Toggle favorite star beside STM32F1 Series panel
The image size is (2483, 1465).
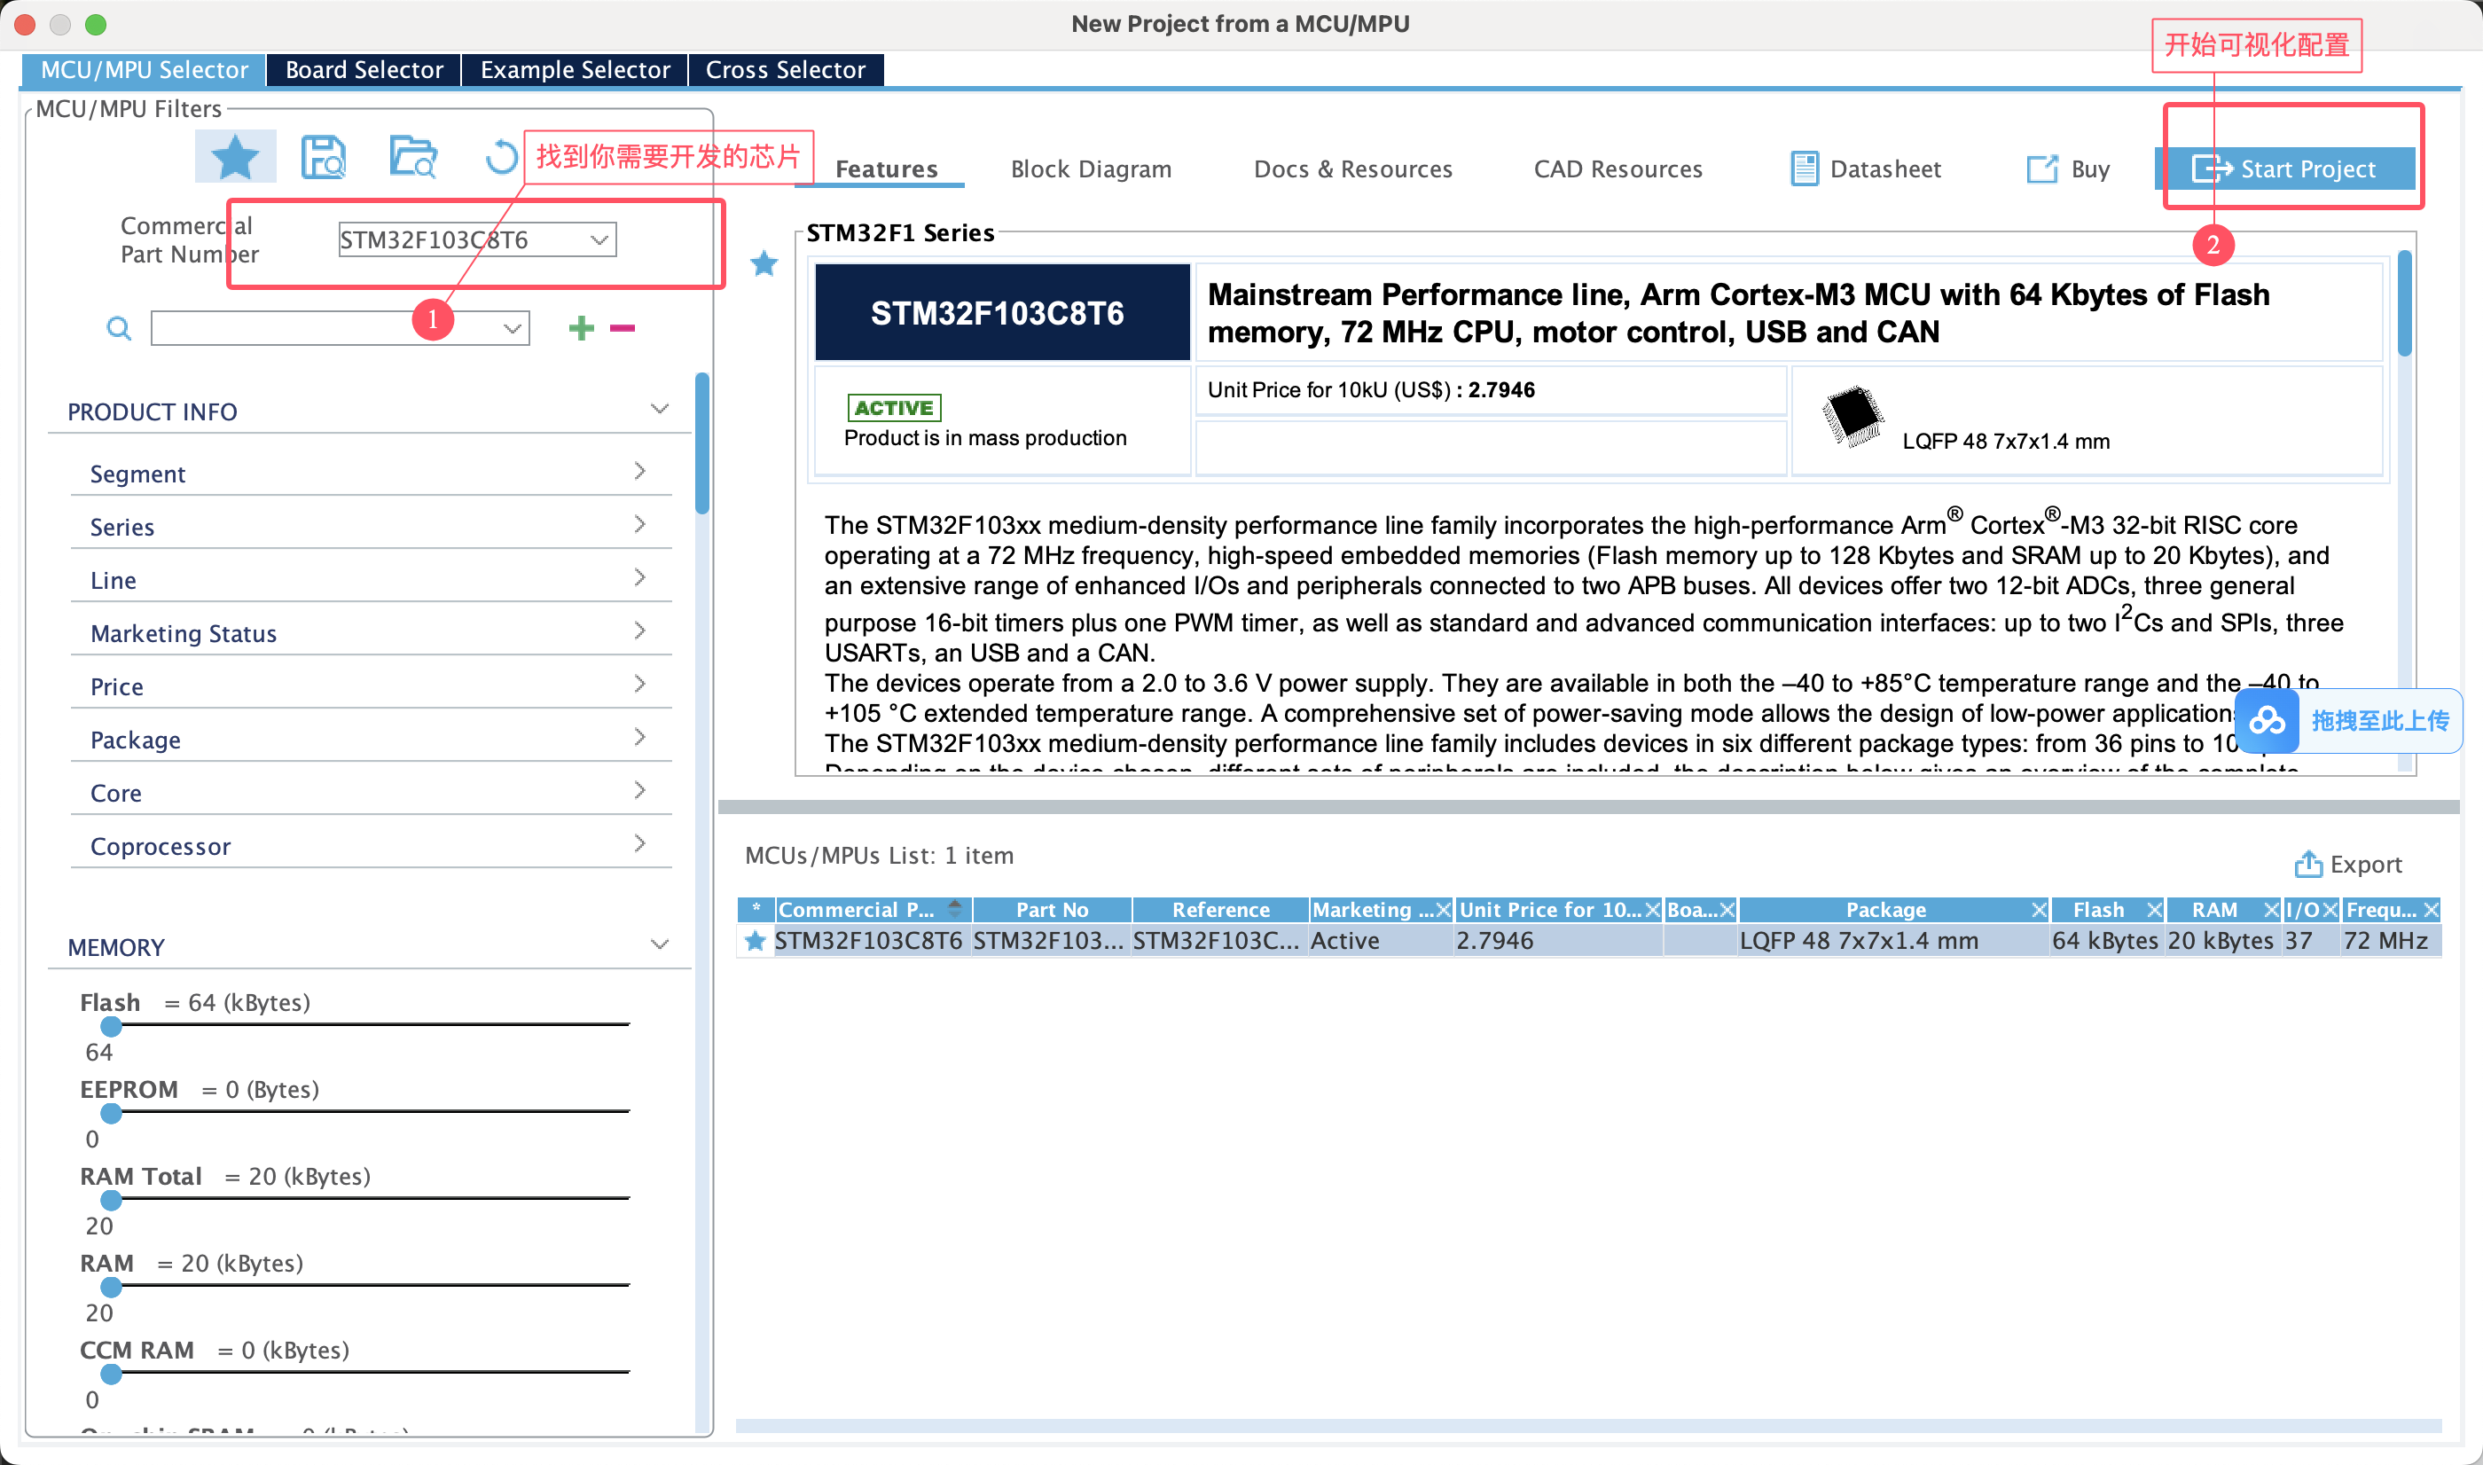tap(764, 263)
